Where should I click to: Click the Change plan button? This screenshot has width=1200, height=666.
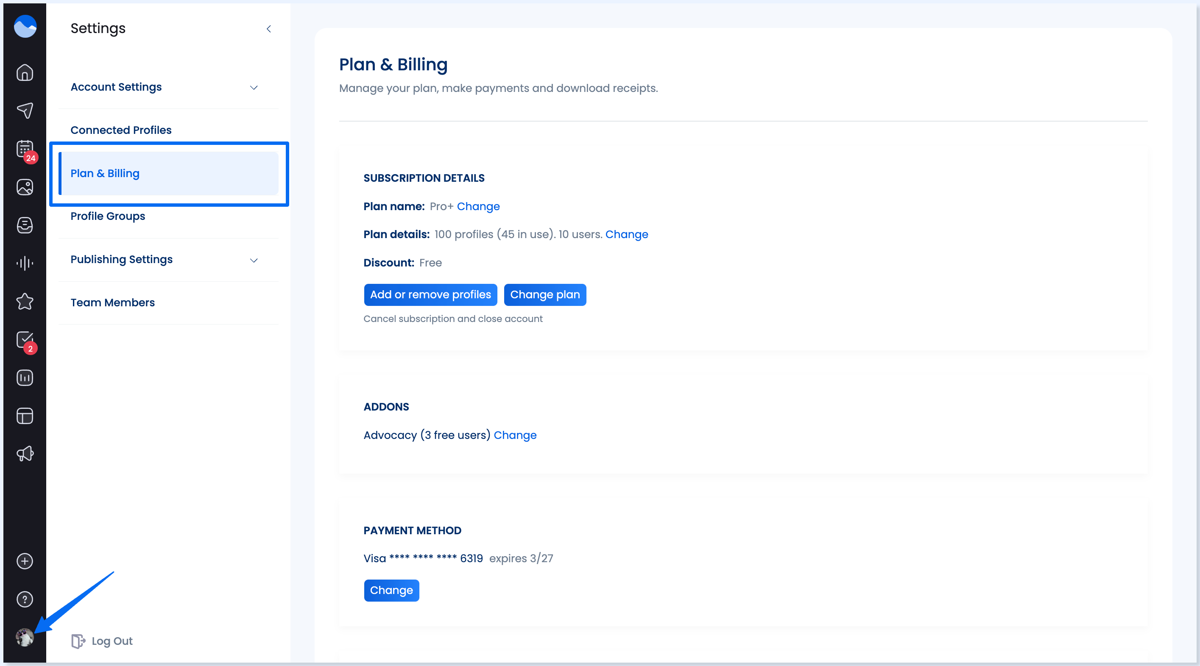point(544,294)
